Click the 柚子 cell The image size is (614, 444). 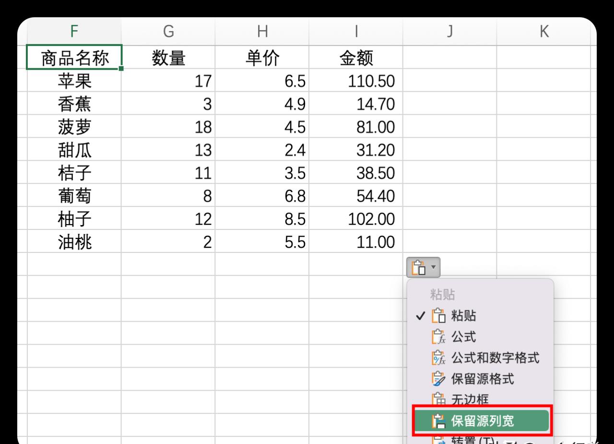point(74,219)
